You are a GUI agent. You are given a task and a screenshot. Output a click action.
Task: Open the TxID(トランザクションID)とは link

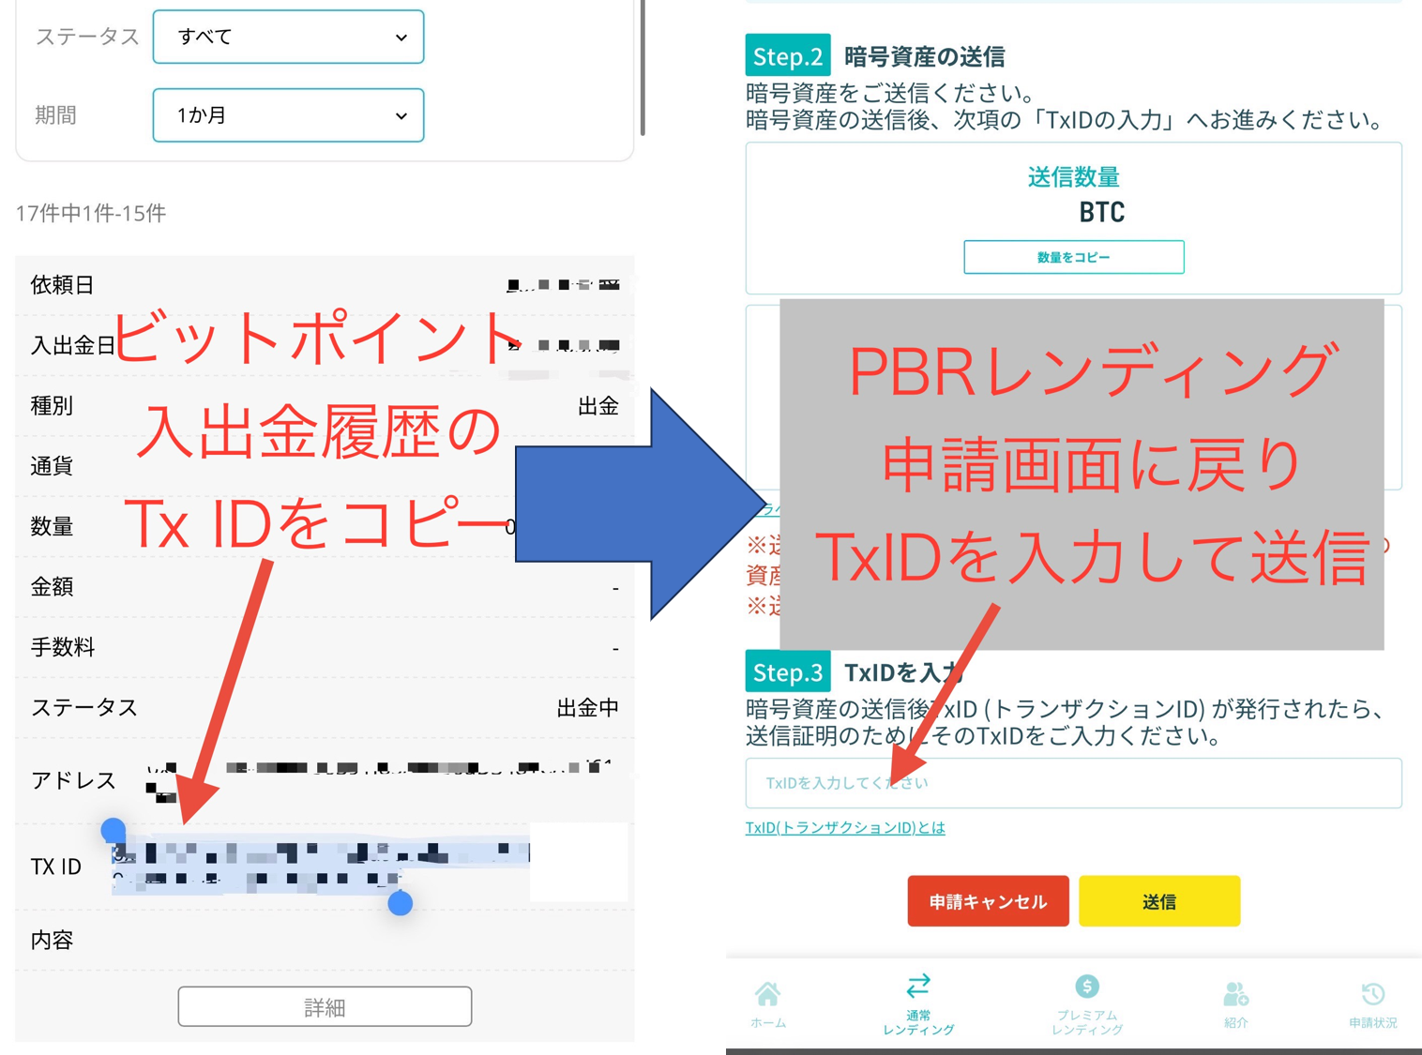(x=845, y=827)
